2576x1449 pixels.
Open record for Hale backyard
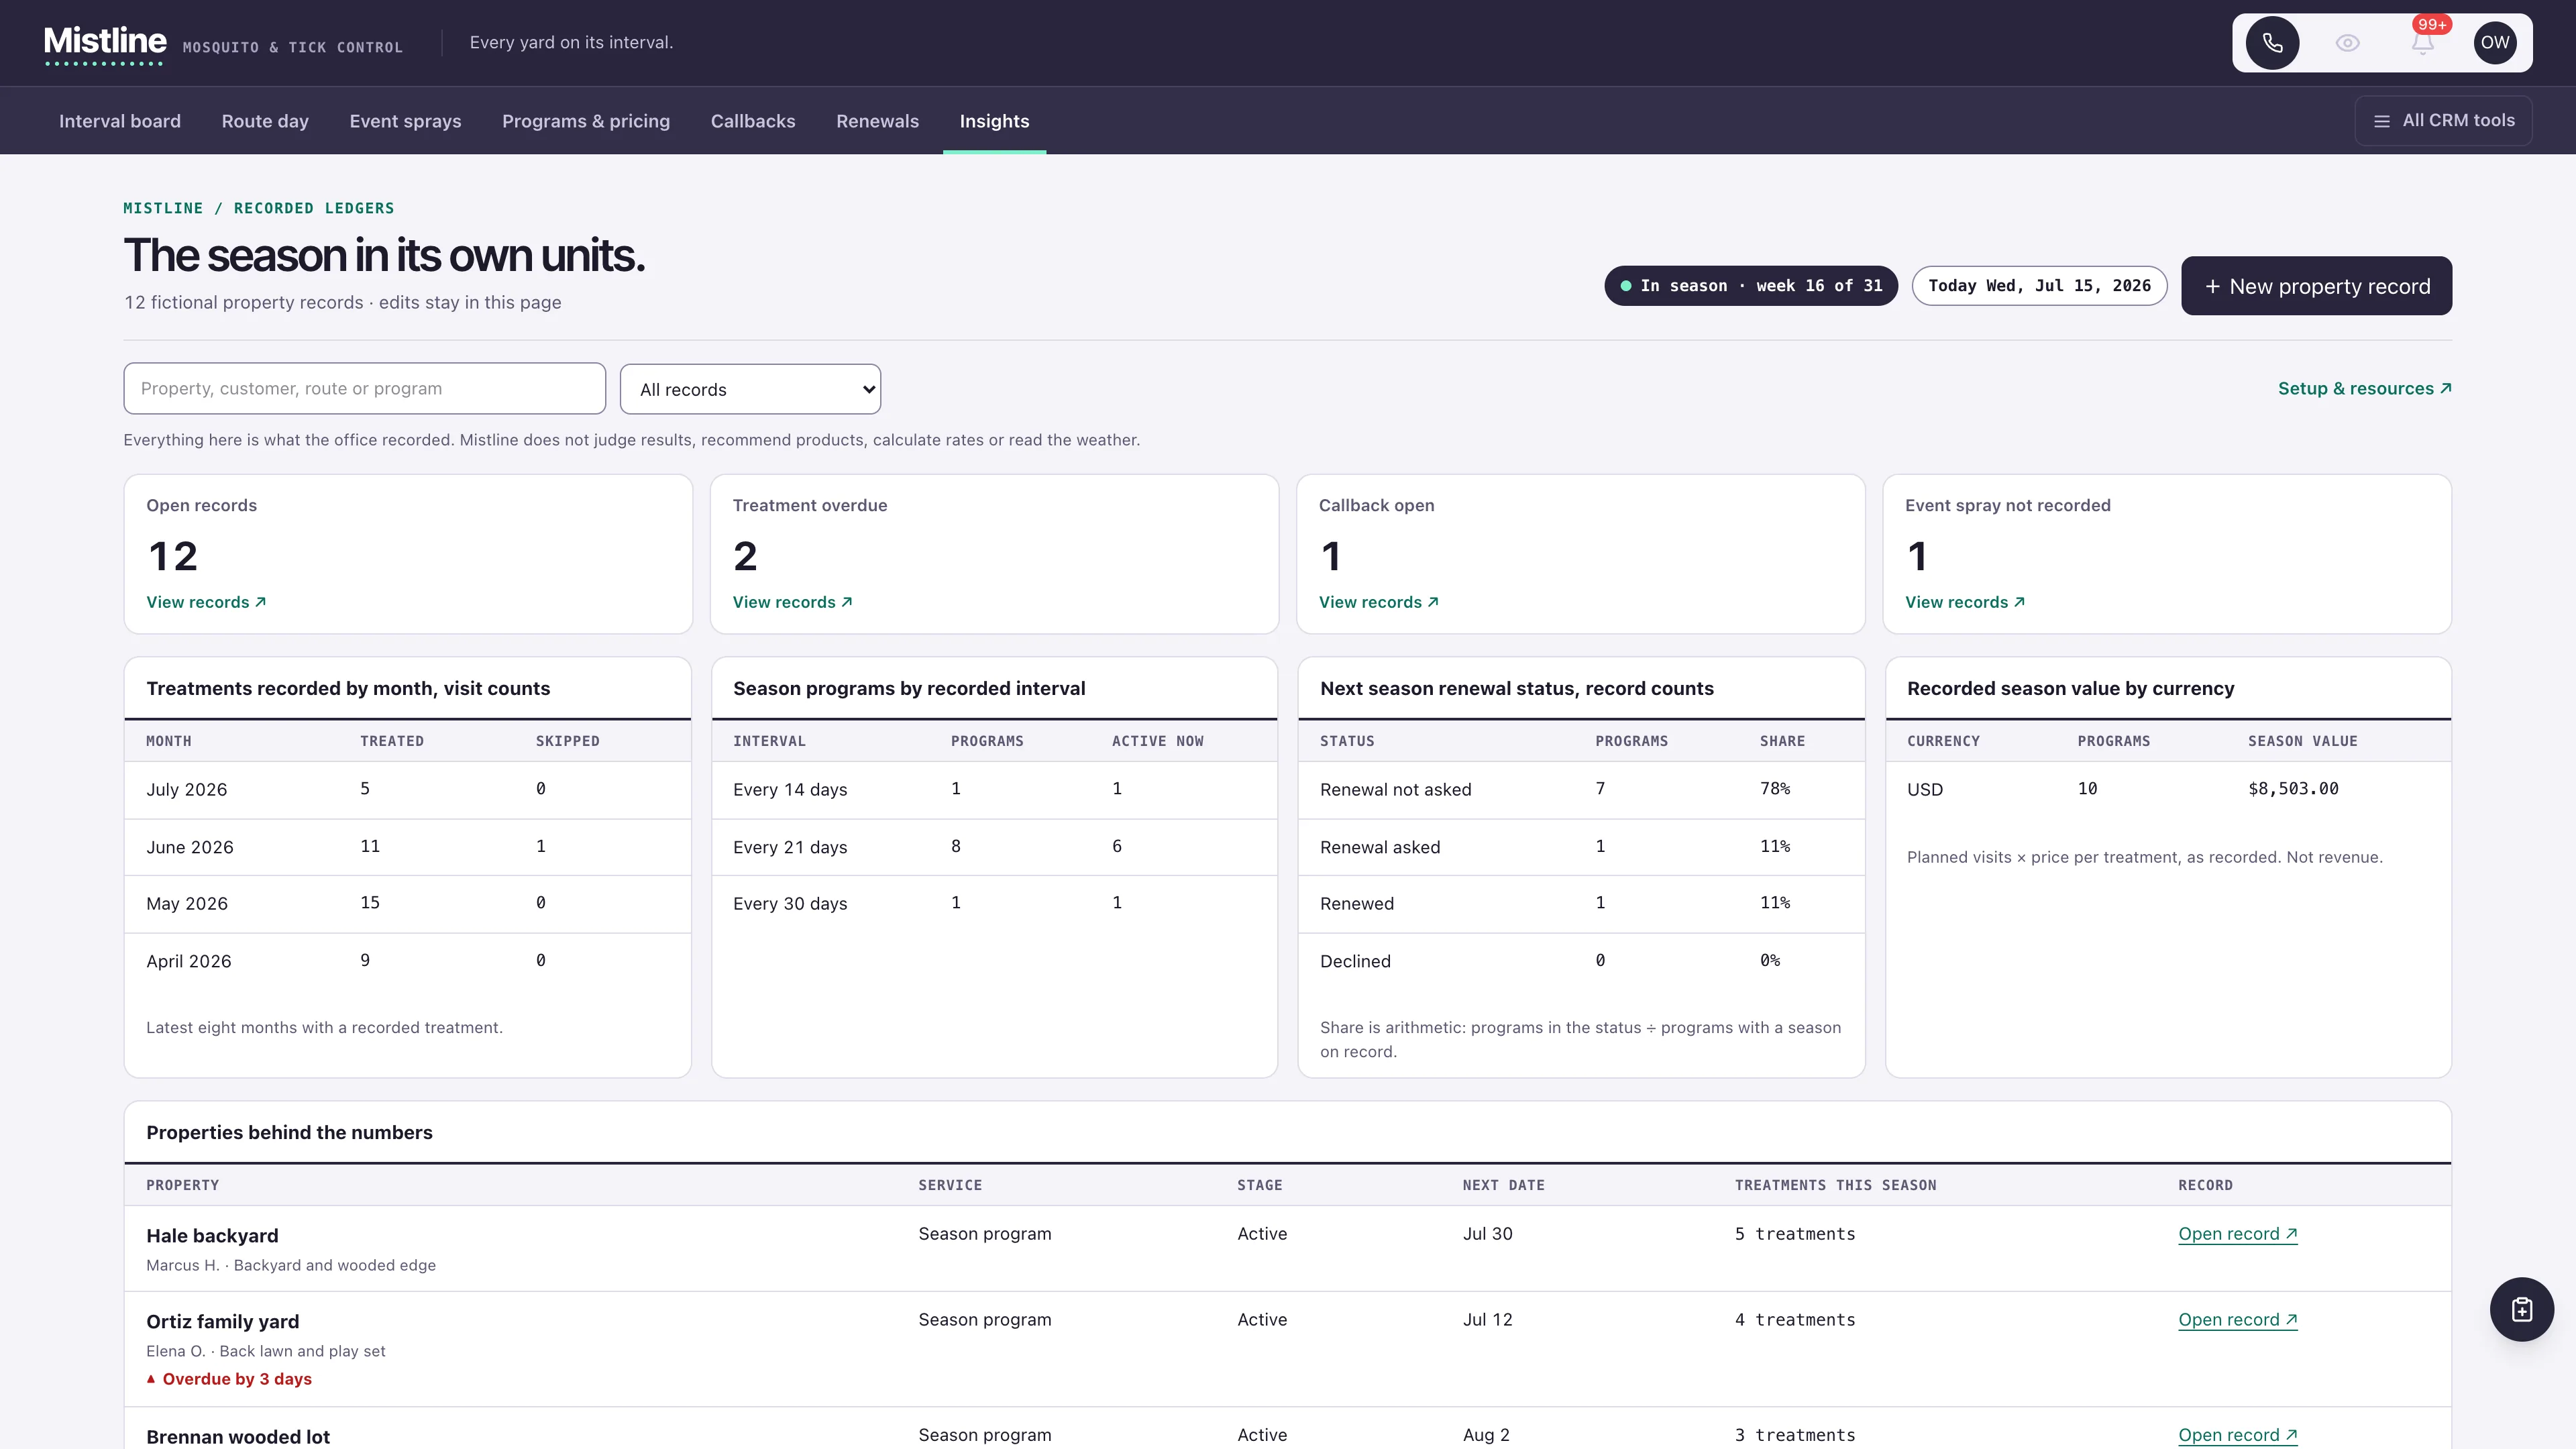pos(2237,1234)
